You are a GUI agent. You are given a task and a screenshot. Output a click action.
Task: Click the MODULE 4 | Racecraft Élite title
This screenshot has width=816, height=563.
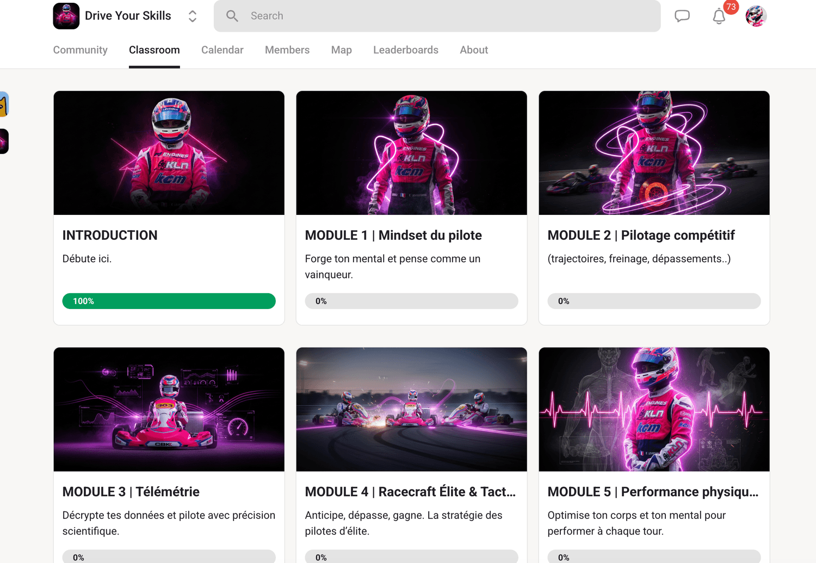click(411, 492)
